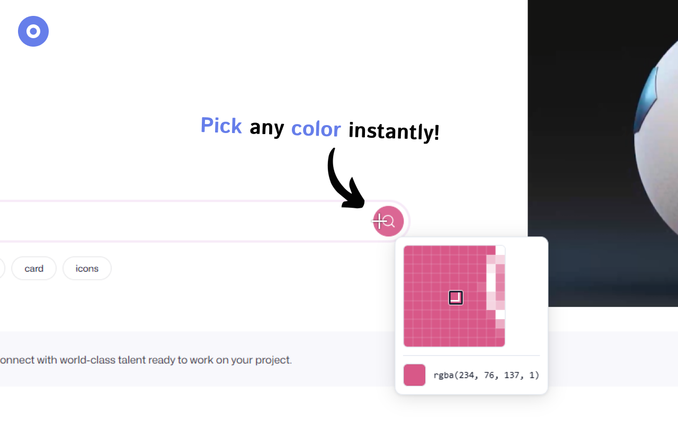Click the rgba(234, 76, 137, 1) value text

pyautogui.click(x=486, y=375)
